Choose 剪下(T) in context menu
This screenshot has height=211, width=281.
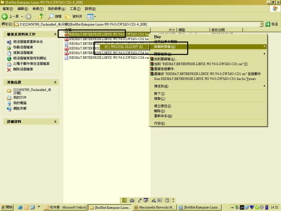(208, 94)
